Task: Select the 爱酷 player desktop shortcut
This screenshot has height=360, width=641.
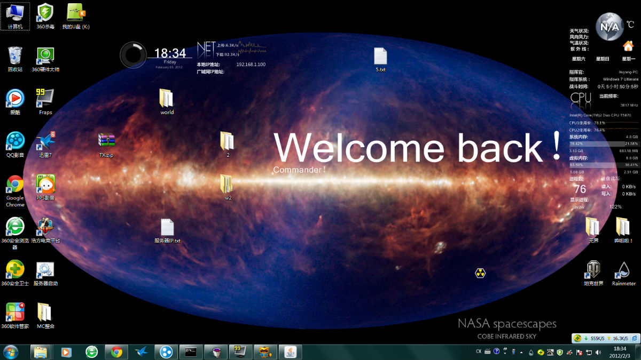Action: (15, 102)
